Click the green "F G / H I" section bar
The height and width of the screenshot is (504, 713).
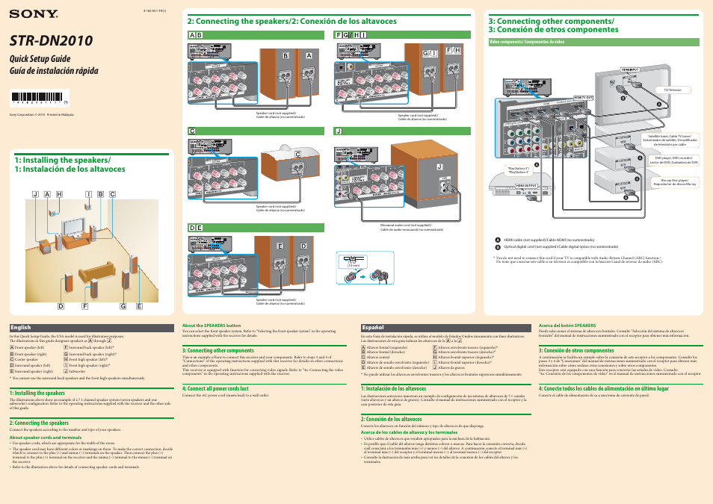402,35
